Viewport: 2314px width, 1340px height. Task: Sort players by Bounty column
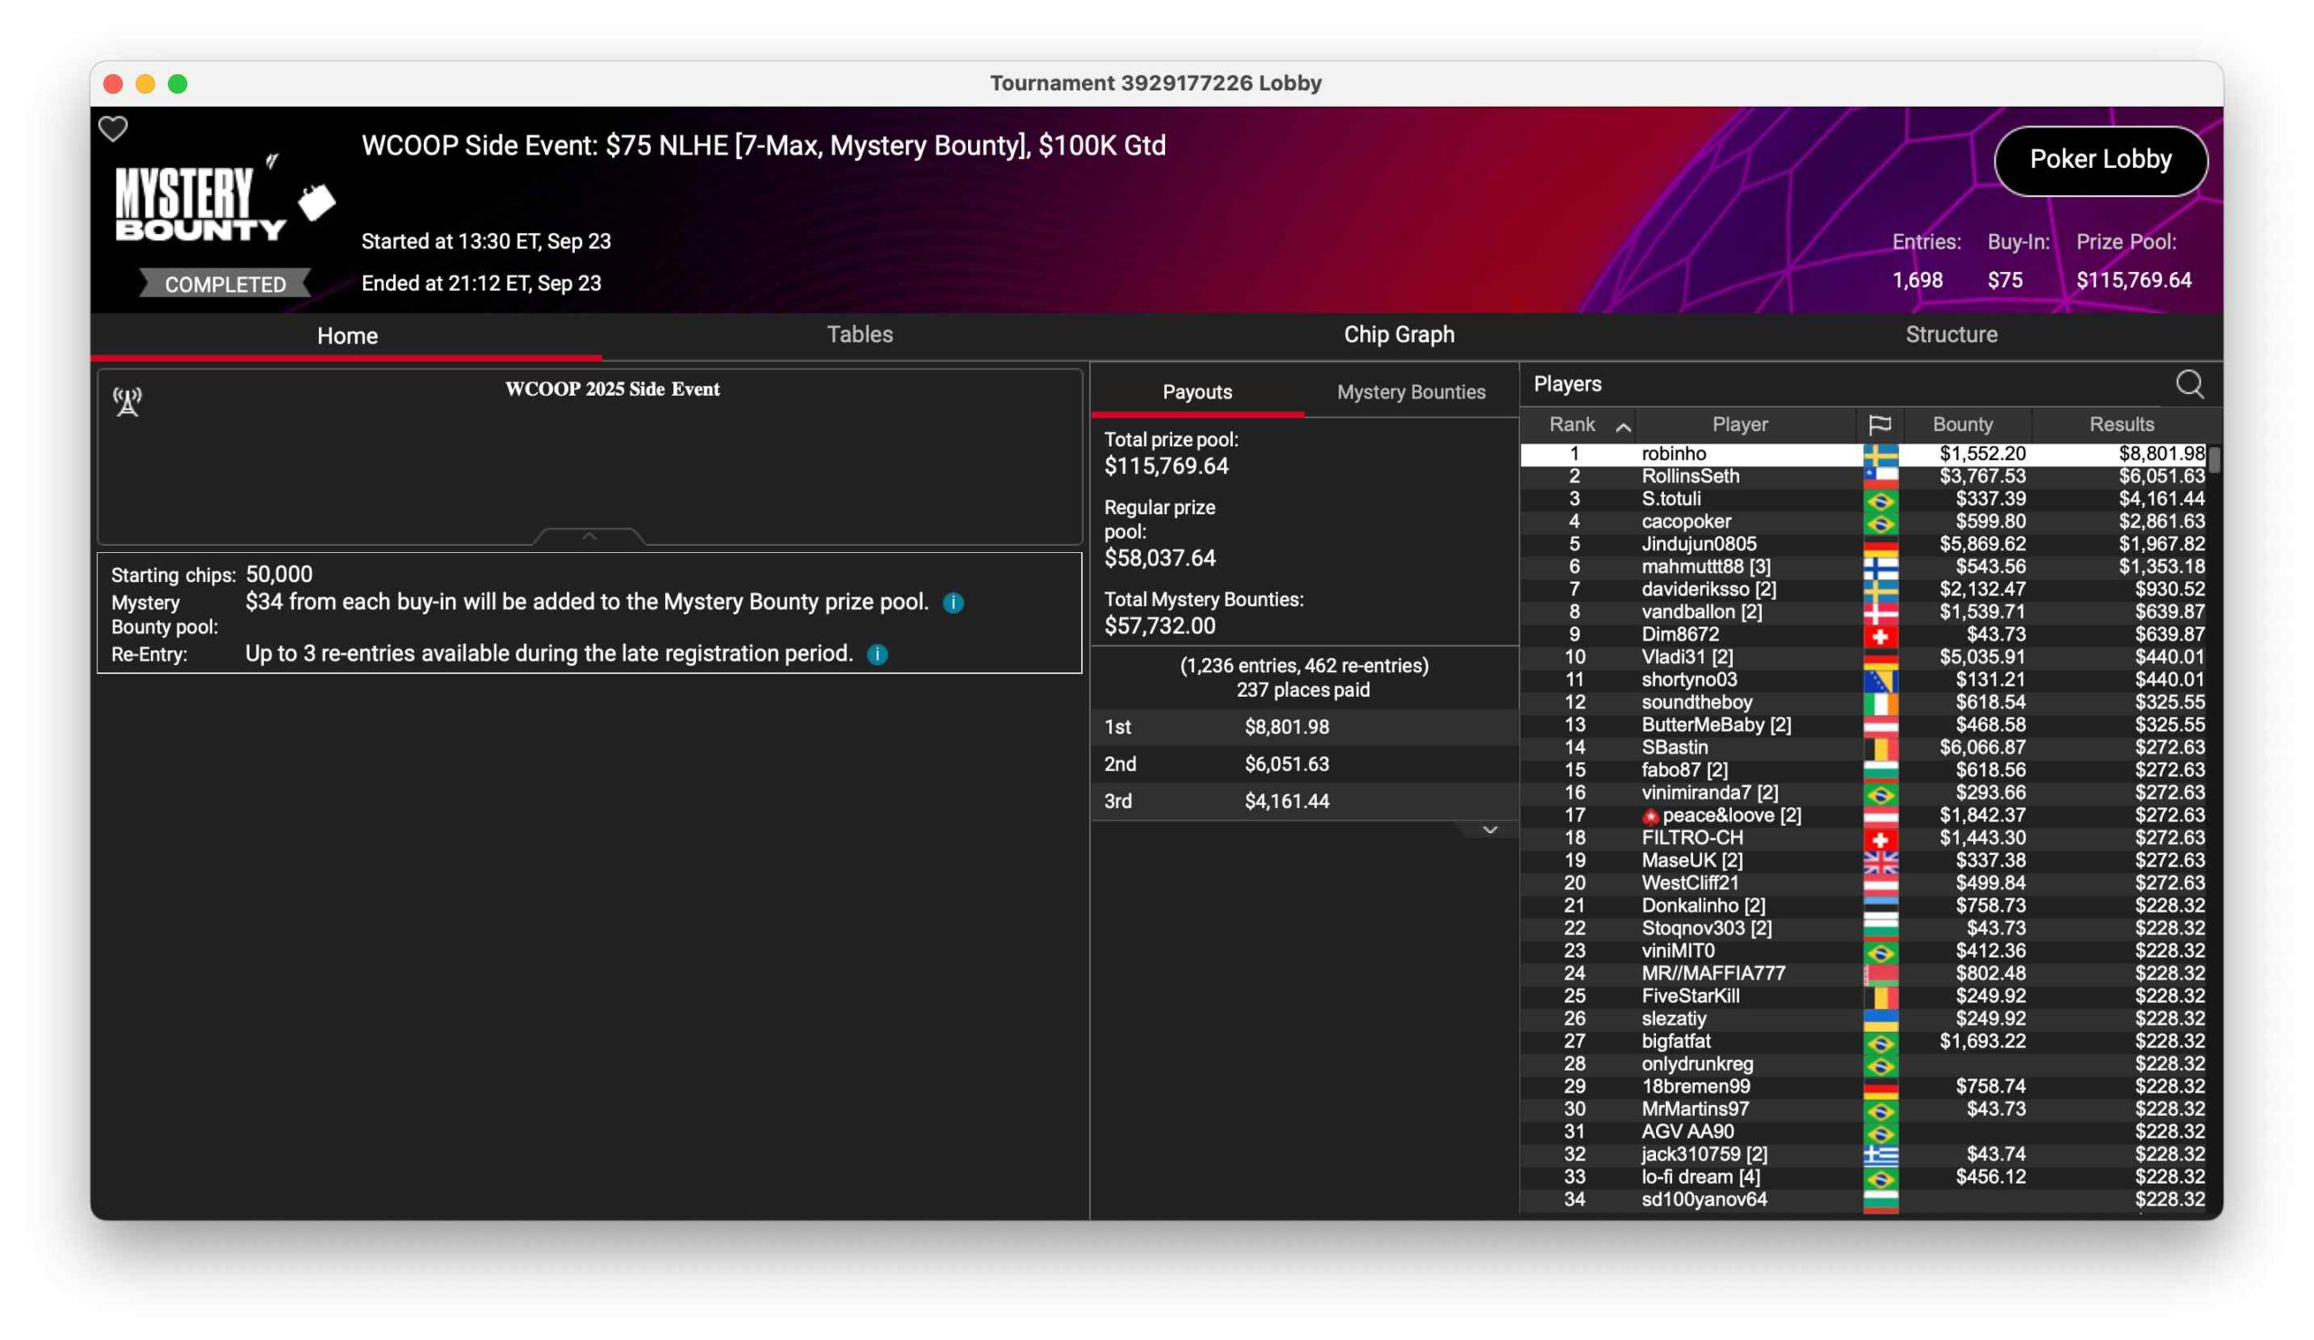pos(1962,425)
